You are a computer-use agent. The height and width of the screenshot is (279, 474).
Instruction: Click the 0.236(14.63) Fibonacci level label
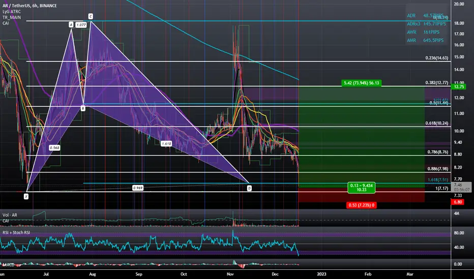436,58
